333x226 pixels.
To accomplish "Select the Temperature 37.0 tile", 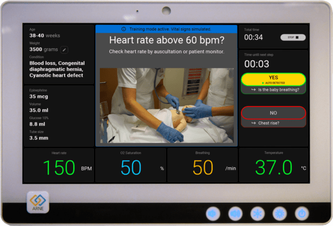I will [x=274, y=165].
